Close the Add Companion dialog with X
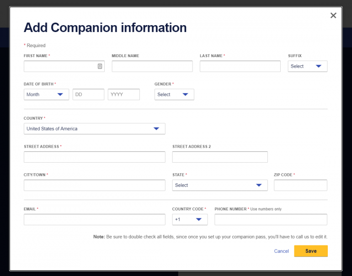 [x=333, y=16]
